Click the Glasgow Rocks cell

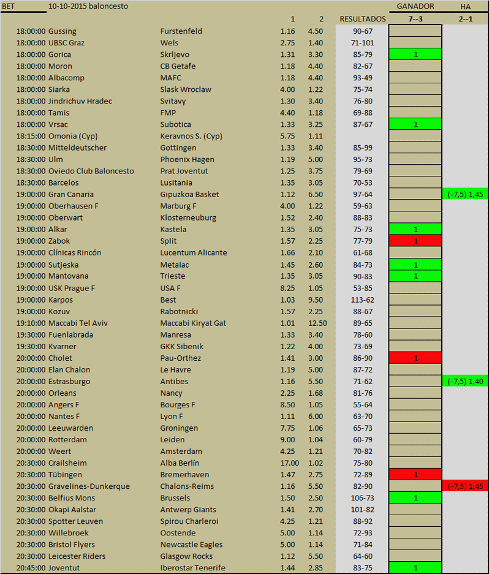(x=186, y=556)
